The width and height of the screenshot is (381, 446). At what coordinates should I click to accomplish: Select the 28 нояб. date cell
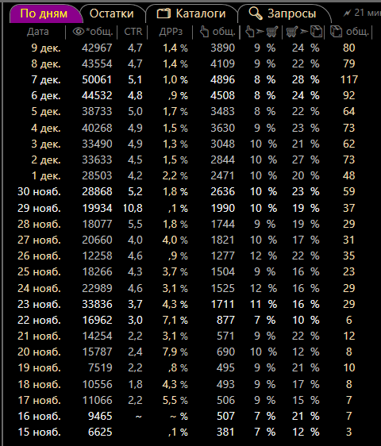(39, 224)
